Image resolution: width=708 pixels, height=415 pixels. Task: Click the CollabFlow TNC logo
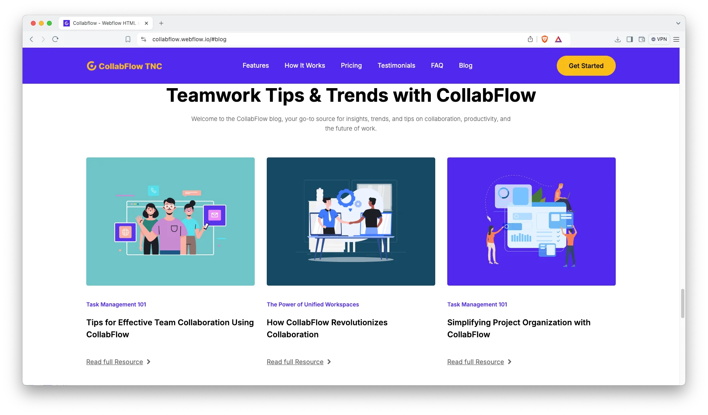[x=124, y=66]
